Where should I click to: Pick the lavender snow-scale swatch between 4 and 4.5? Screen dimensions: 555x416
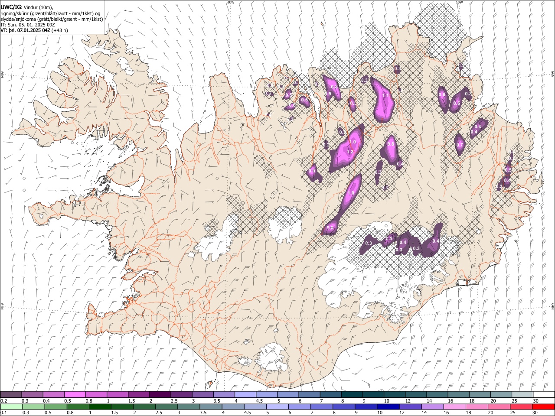coord(245,395)
